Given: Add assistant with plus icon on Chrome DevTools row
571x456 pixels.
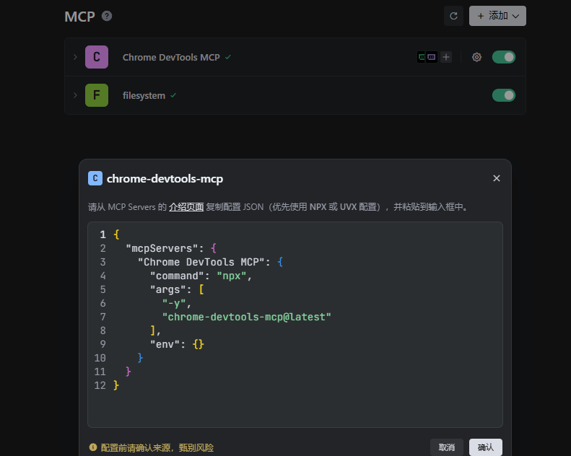Looking at the screenshot, I should coord(446,57).
